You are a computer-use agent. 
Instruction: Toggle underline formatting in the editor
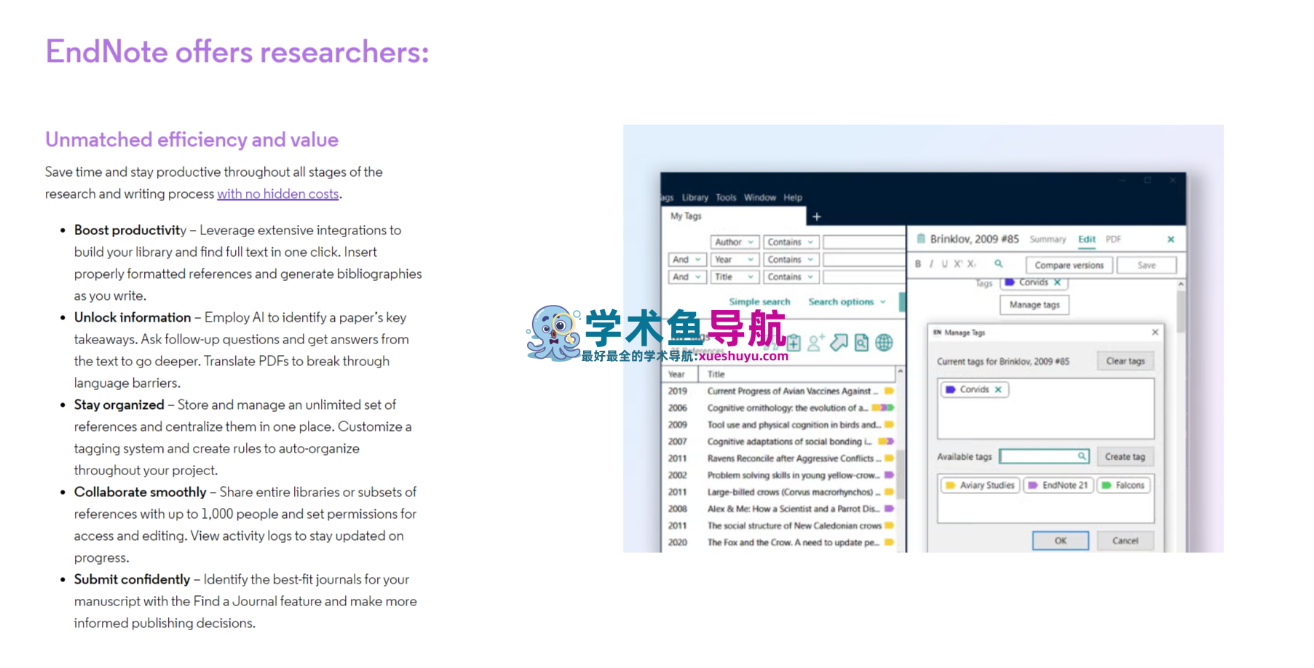(x=945, y=264)
